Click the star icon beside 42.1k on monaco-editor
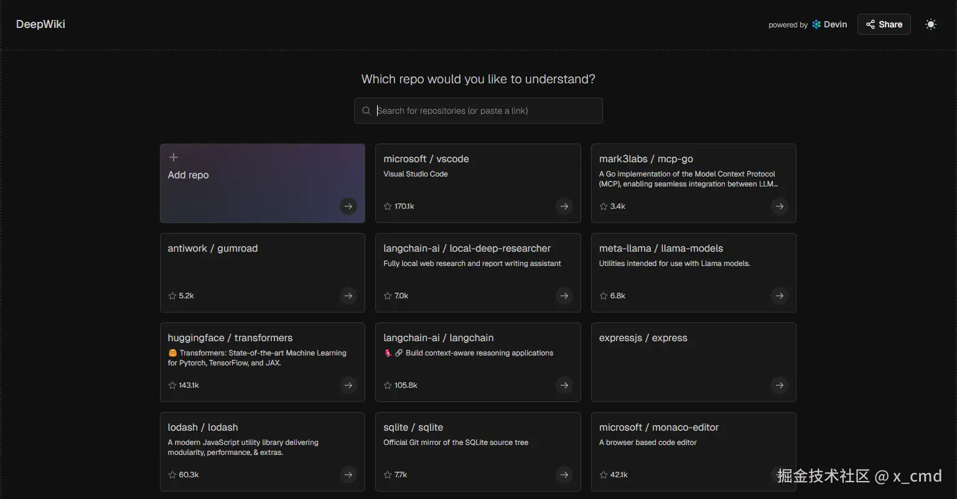The image size is (957, 499). [604, 475]
